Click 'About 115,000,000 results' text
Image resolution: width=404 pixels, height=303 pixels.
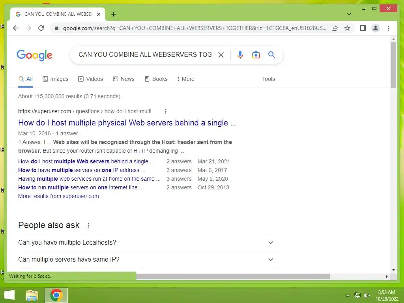click(x=69, y=96)
